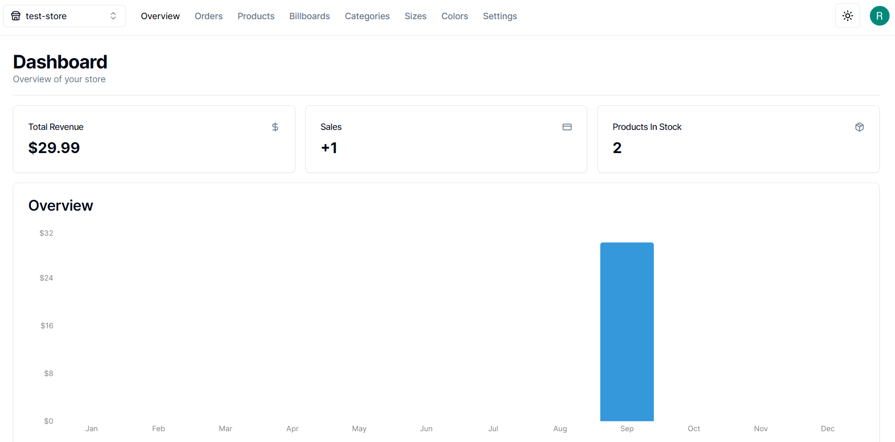The height and width of the screenshot is (442, 895).
Task: Open the Orders page
Action: pyautogui.click(x=208, y=16)
